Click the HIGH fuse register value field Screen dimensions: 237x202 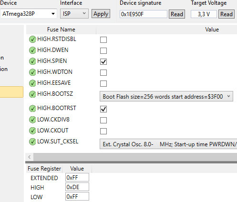(x=77, y=187)
